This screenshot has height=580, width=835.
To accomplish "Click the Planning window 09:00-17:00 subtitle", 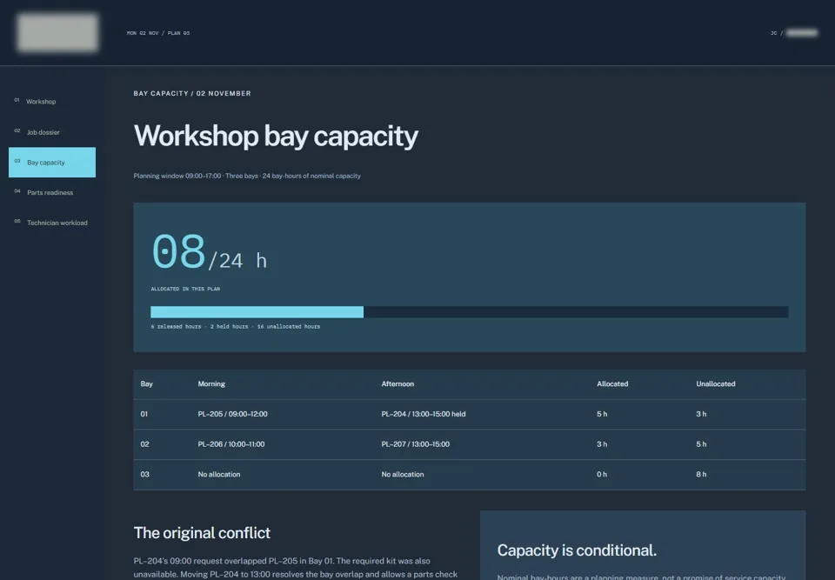I will coord(247,176).
